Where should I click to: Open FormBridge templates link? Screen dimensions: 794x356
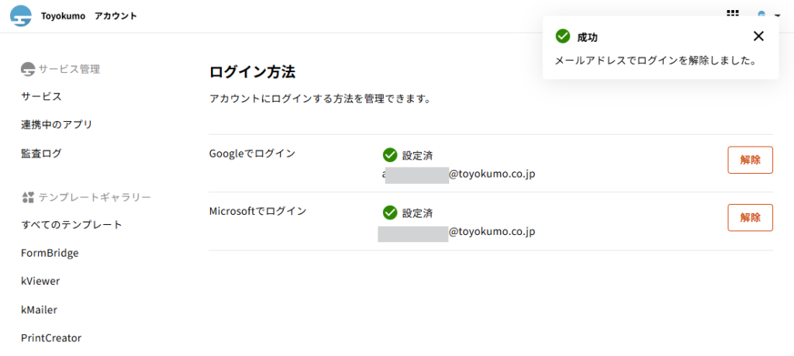click(50, 253)
